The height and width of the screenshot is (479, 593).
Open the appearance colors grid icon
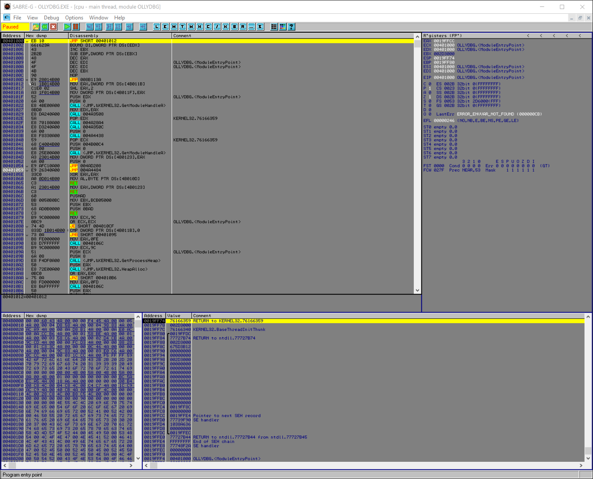point(283,27)
